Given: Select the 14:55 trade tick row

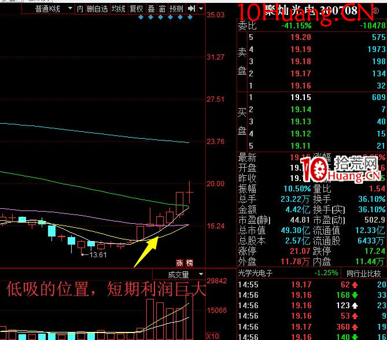Looking at the screenshot, I should (312, 284).
